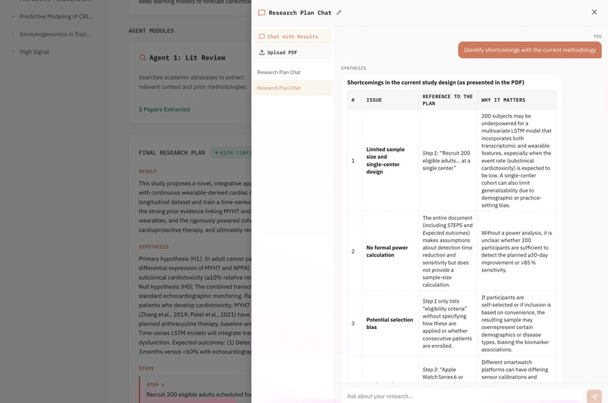Image resolution: width=608 pixels, height=403 pixels.
Task: Click the upload arrow icon in Upload PDF
Action: (x=262, y=52)
